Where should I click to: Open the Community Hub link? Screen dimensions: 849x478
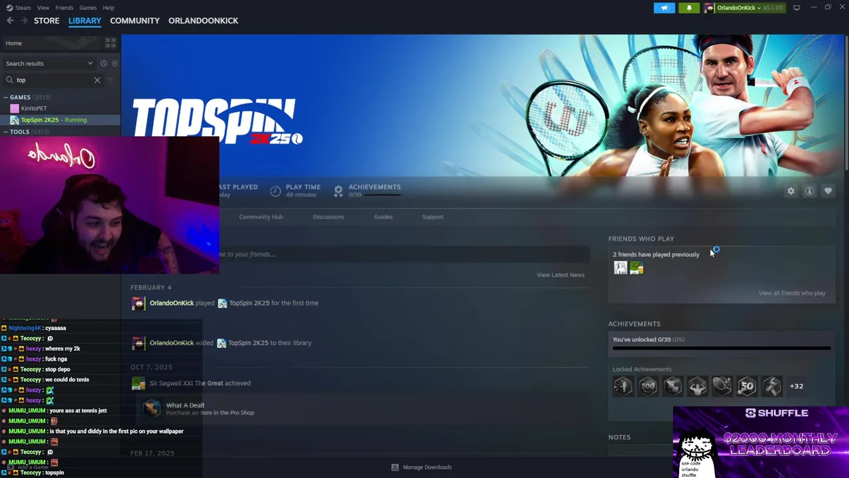coord(261,216)
